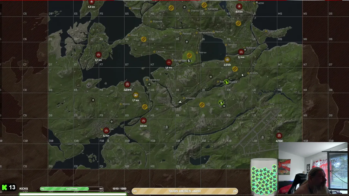Click the streamer webcam feed
The height and width of the screenshot is (196, 349).
(x=313, y=168)
